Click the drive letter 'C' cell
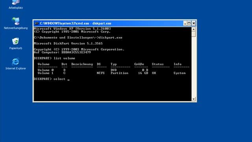The width and height of the screenshot is (252, 142). point(65,73)
